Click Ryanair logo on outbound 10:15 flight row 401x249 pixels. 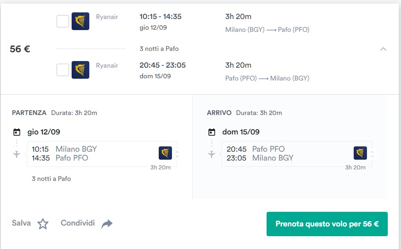point(80,21)
